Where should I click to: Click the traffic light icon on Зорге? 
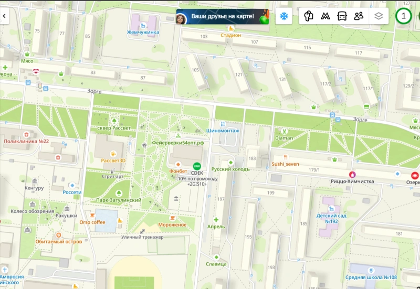40,86
